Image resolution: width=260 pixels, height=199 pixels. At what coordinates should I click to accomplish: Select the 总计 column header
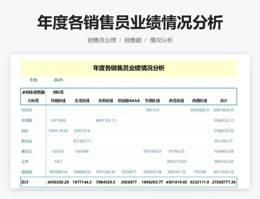224,101
